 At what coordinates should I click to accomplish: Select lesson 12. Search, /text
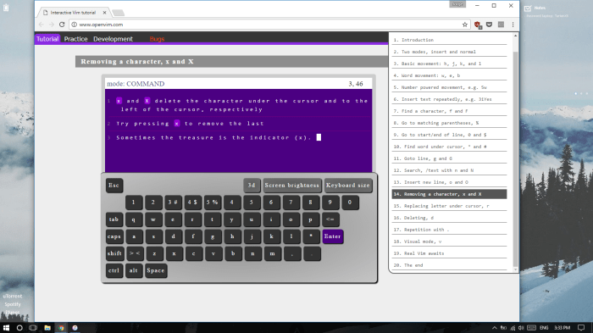[449, 170]
